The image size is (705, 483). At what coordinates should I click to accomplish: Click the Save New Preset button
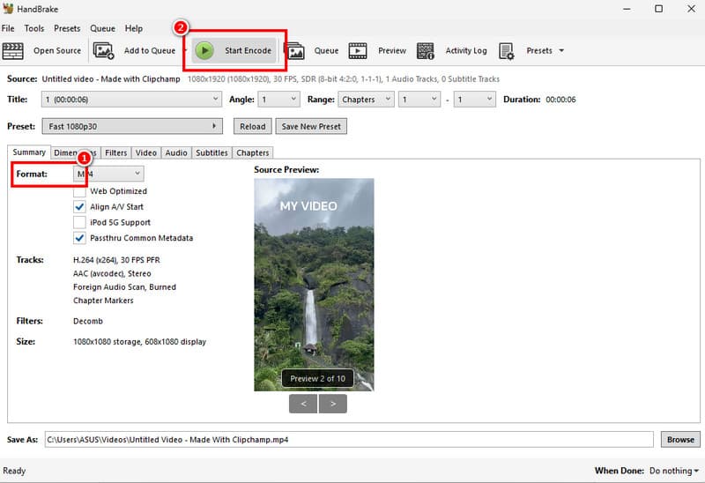(x=311, y=126)
